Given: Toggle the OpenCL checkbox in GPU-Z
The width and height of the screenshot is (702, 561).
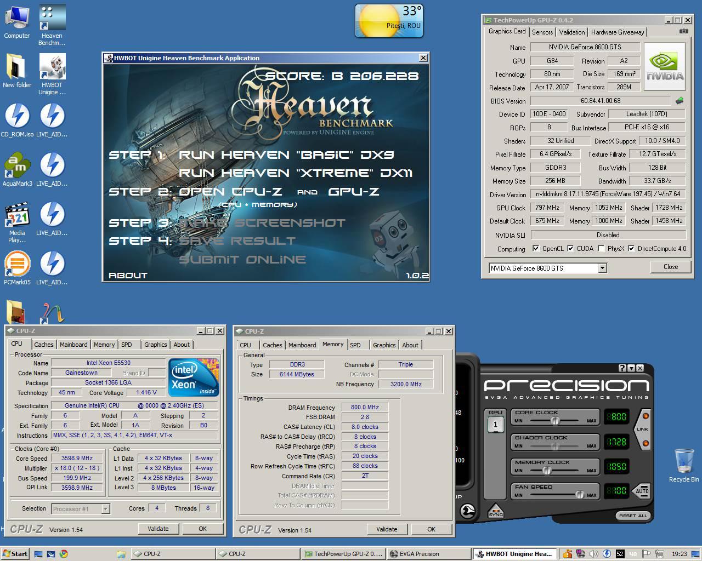Looking at the screenshot, I should click(536, 249).
